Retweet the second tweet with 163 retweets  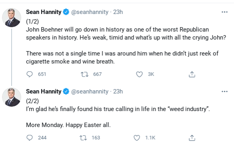click(83, 138)
